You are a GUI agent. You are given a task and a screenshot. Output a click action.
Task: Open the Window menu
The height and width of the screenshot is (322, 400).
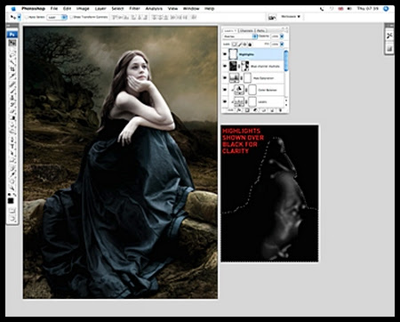point(191,9)
